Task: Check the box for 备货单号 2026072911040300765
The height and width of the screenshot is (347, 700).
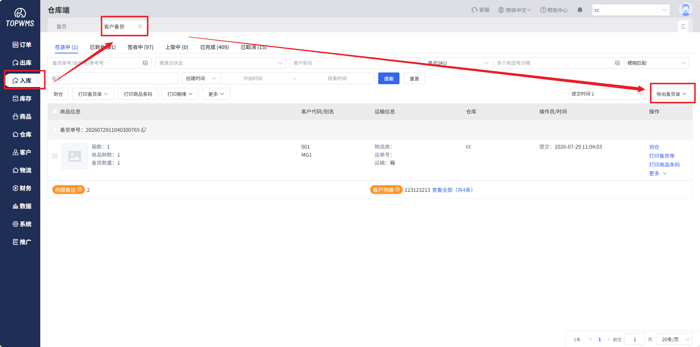Action: coord(55,130)
